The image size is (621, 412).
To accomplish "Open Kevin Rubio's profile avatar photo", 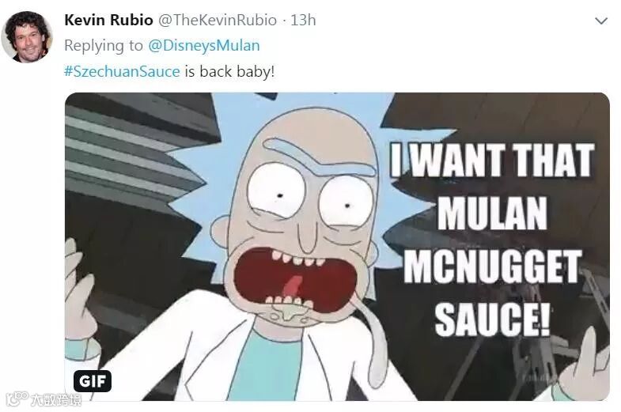I will 27,37.
